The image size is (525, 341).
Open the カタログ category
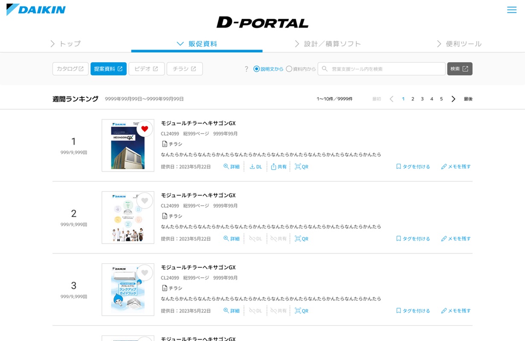click(70, 69)
